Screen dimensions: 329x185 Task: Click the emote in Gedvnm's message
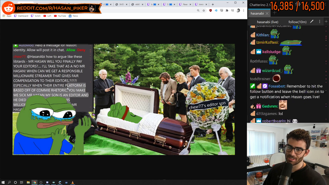pyautogui.click(x=283, y=105)
